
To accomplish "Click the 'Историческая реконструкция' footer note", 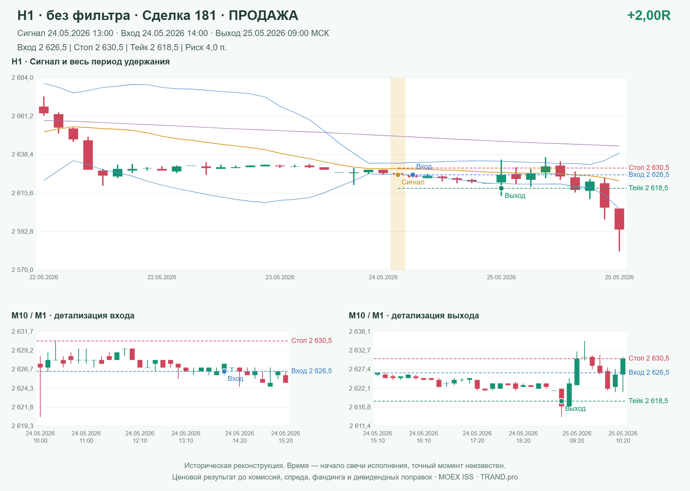I will [x=345, y=466].
